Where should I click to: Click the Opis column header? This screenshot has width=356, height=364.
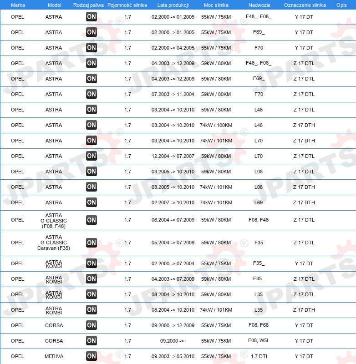341,5
